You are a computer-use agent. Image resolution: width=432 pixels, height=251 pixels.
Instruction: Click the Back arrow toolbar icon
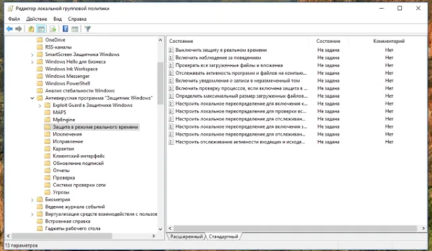(x=9, y=29)
